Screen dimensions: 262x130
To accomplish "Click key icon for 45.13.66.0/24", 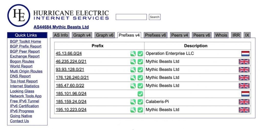I will tap(133, 54).
